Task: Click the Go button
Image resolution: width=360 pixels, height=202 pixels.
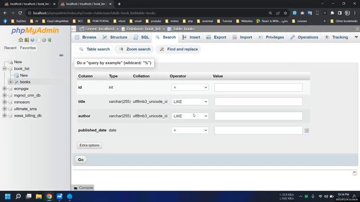Action: coord(80,159)
